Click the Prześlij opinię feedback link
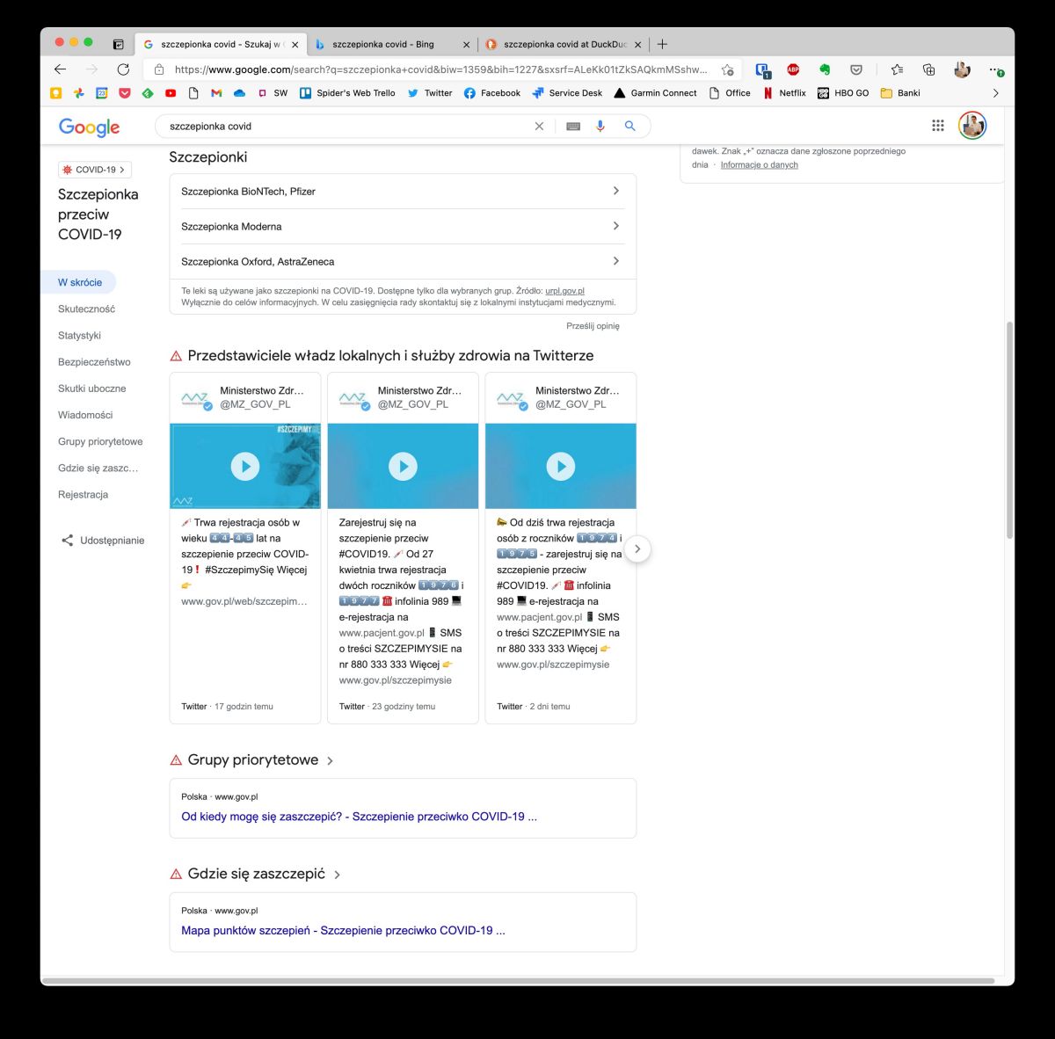Screen dimensions: 1055x1039 pos(593,326)
